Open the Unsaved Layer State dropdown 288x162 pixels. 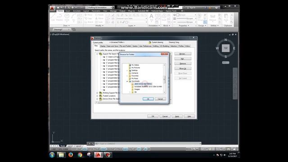tap(132, 18)
